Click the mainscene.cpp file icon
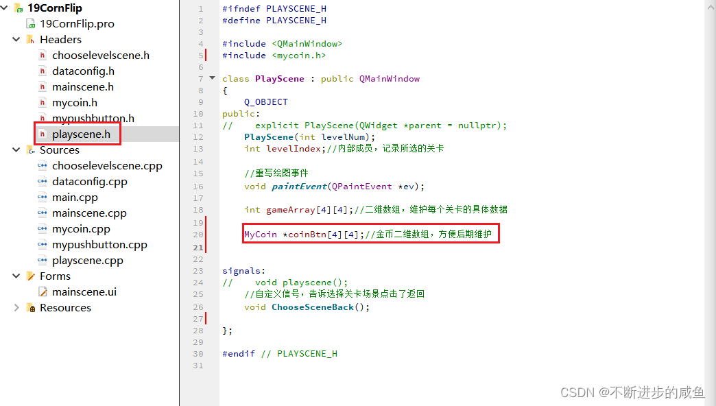This screenshot has height=406, width=716. click(43, 213)
